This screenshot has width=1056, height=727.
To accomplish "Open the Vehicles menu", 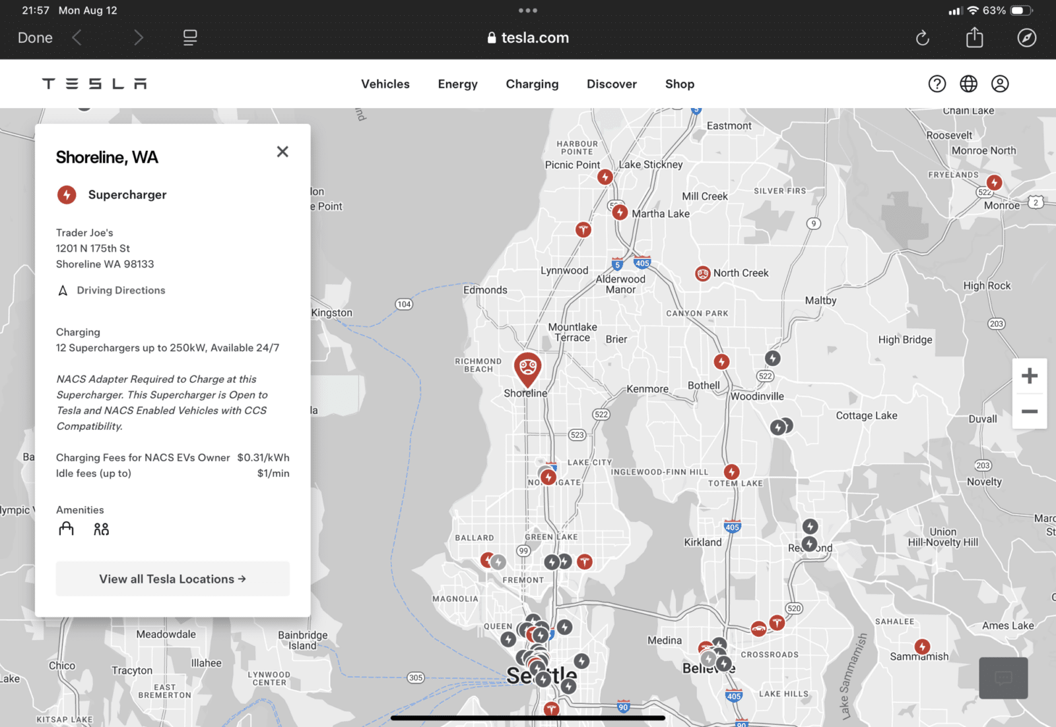I will click(385, 84).
